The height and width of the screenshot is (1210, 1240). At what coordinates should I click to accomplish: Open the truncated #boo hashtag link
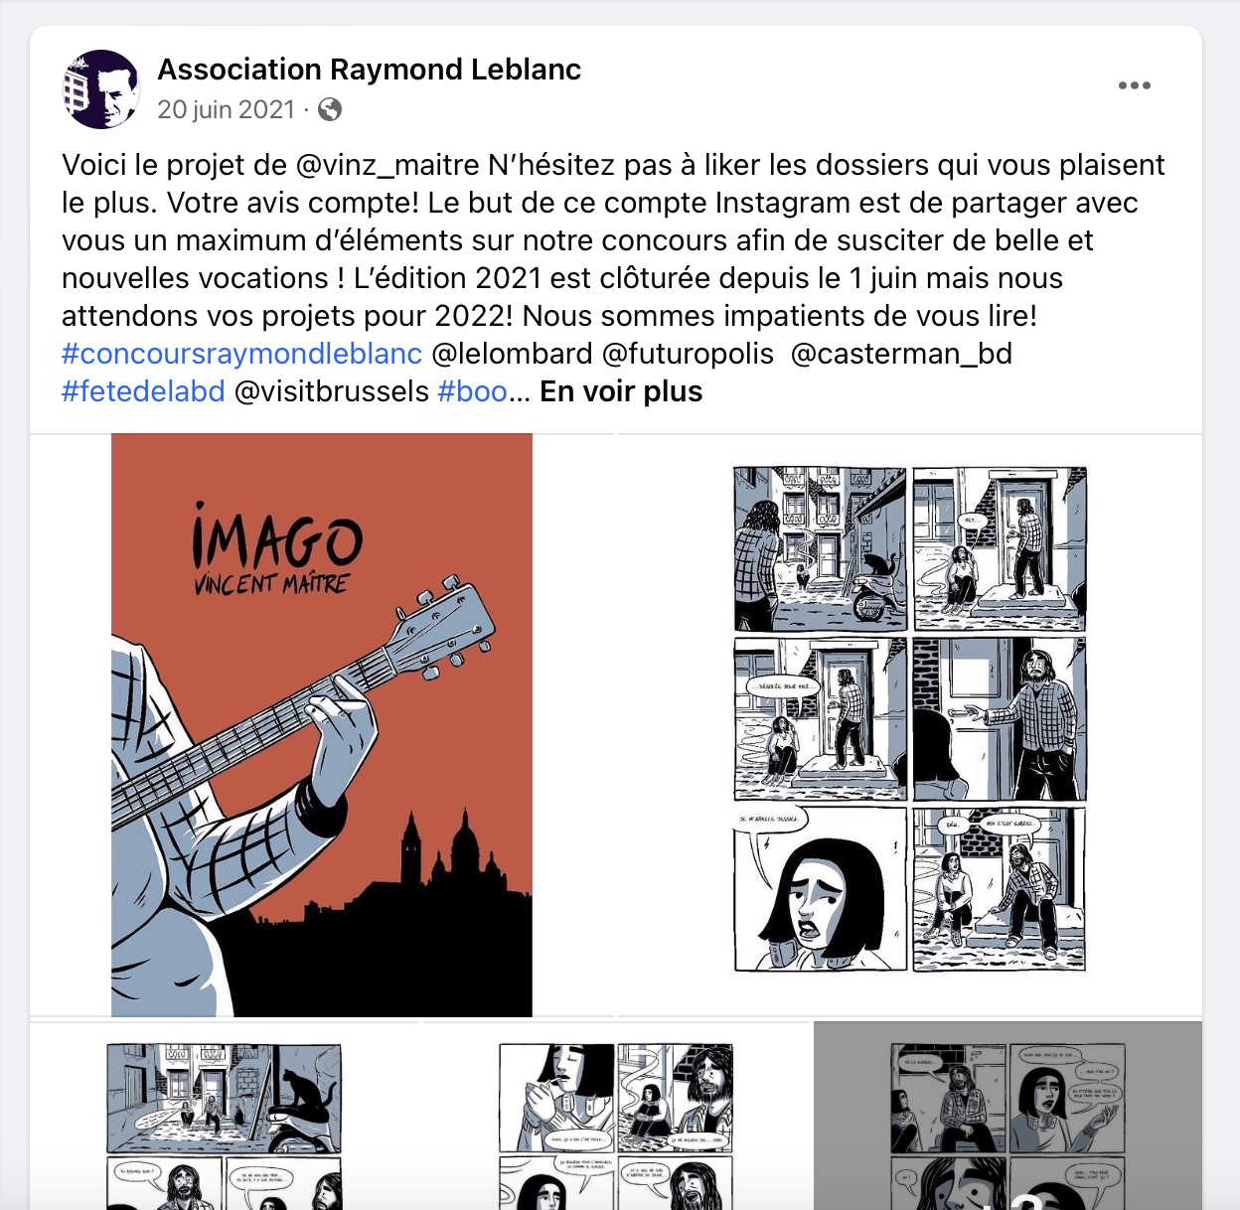click(x=473, y=391)
